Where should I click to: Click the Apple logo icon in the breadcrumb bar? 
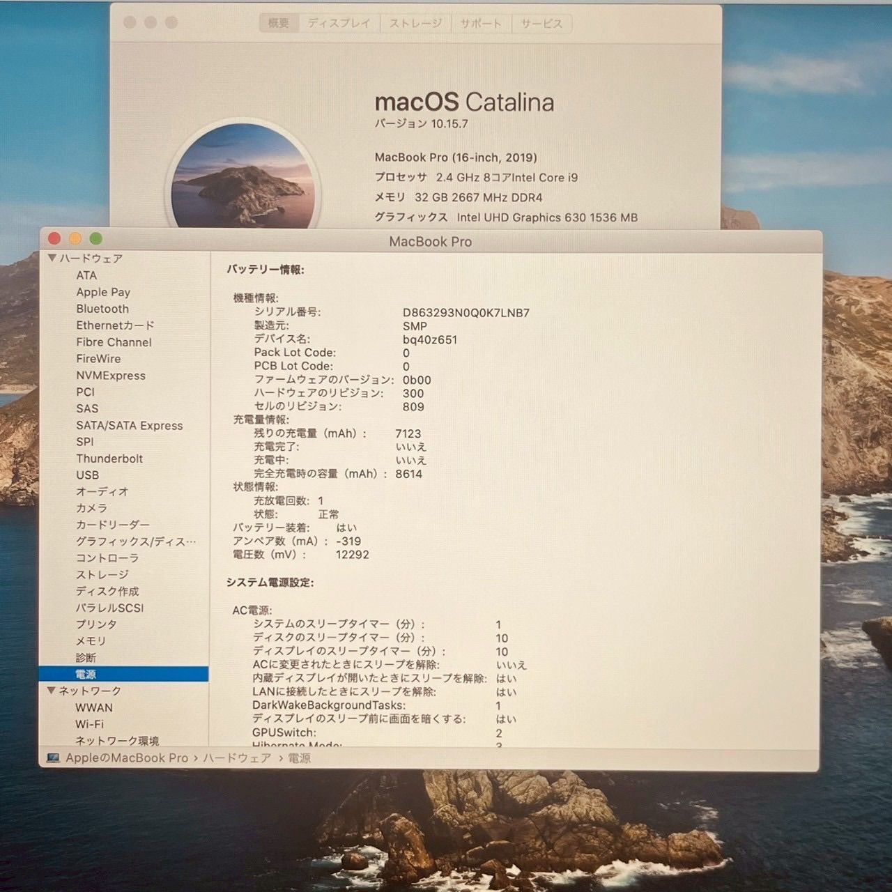tap(52, 758)
